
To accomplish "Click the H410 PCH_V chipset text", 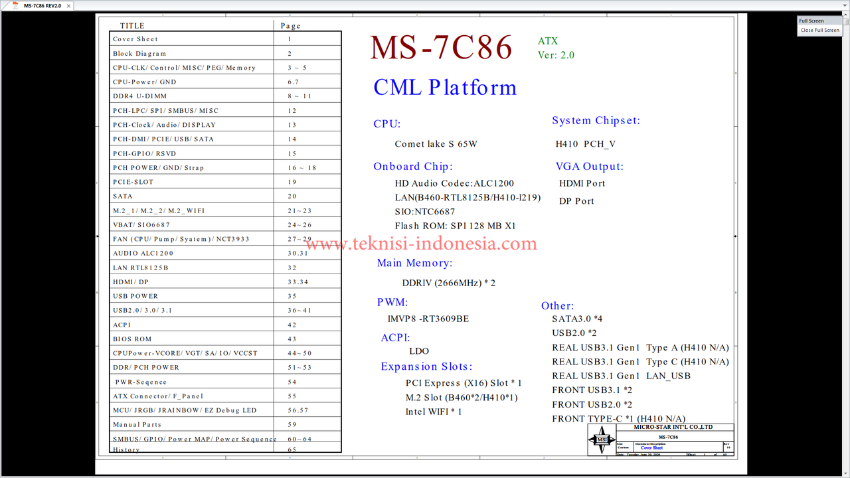I will point(586,143).
